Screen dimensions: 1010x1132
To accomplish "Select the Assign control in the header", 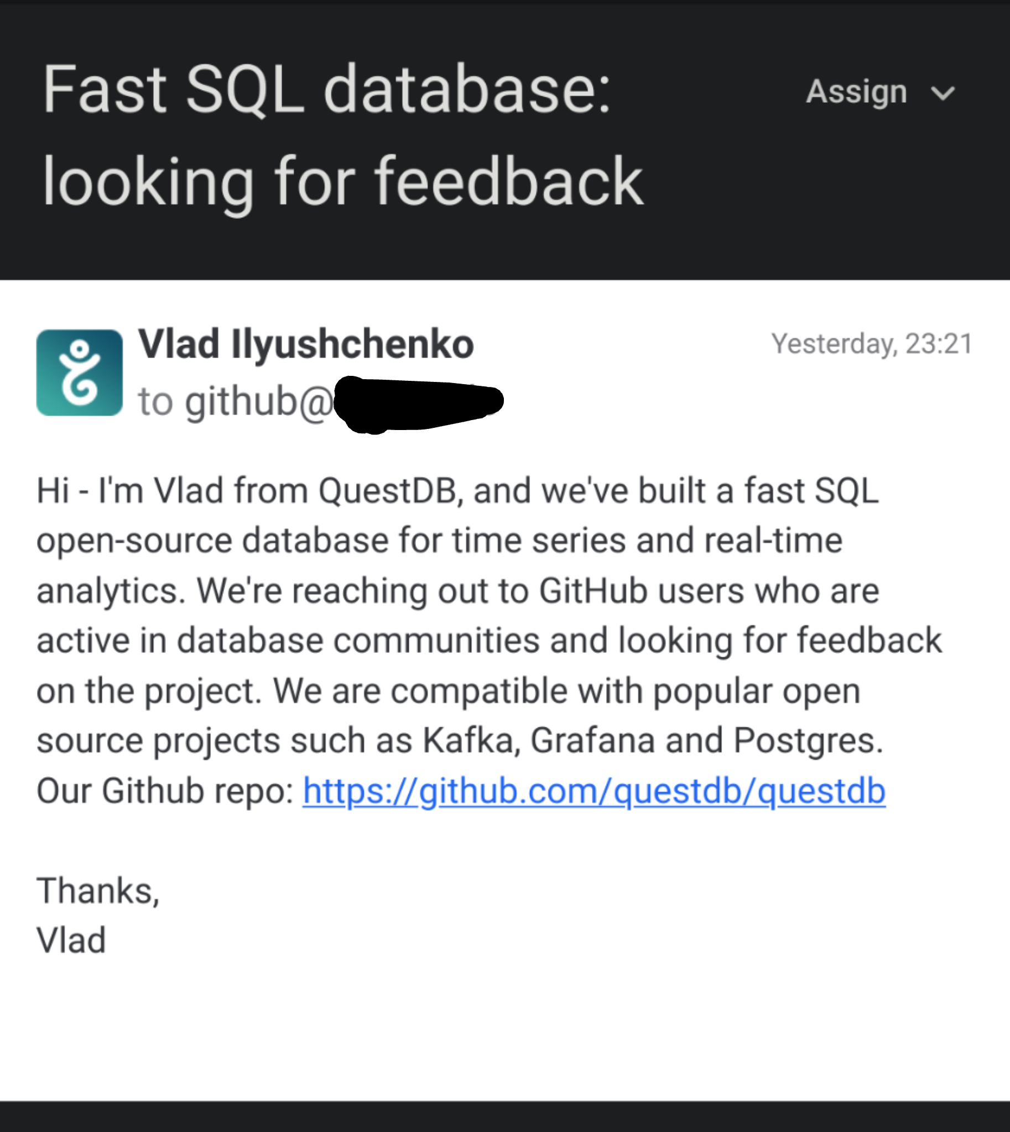I will [x=855, y=92].
